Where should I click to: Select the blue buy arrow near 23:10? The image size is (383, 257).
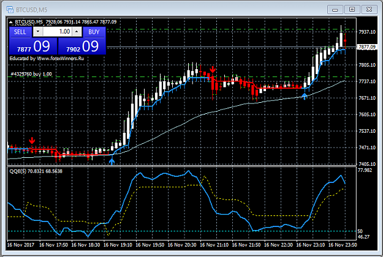pyautogui.click(x=305, y=96)
